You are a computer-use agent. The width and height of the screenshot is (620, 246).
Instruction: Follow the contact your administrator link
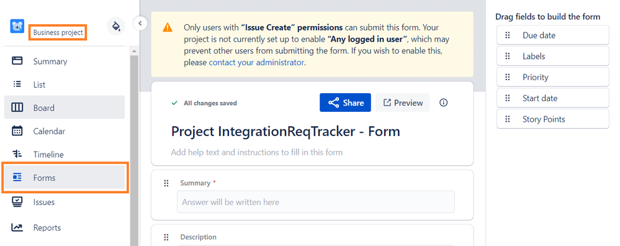coord(256,63)
